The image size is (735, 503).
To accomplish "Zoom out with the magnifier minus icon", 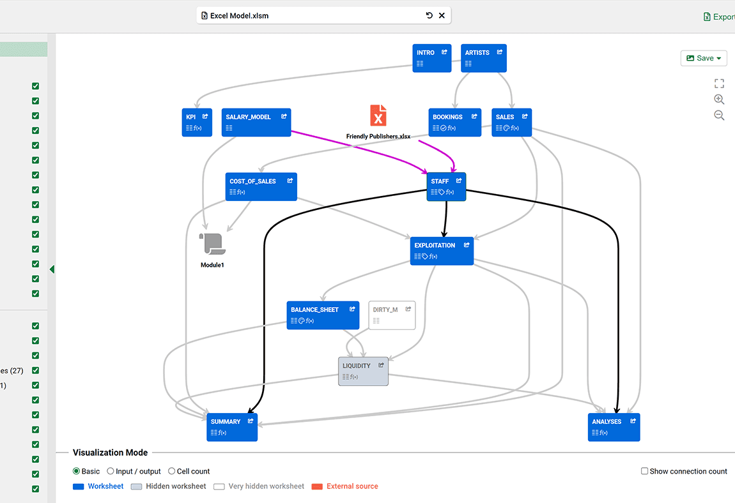I will 719,115.
